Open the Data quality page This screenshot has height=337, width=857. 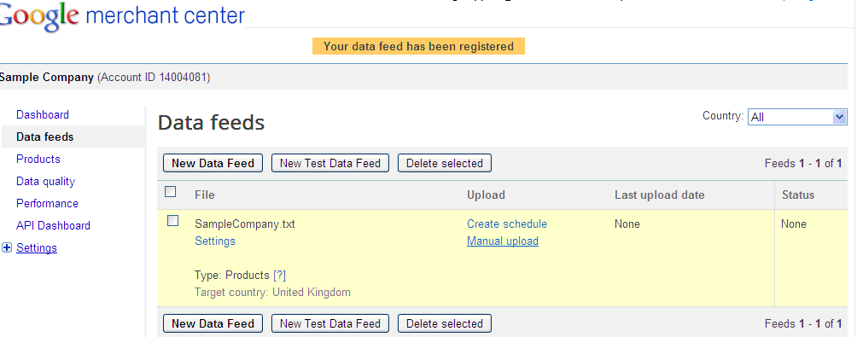pos(45,182)
